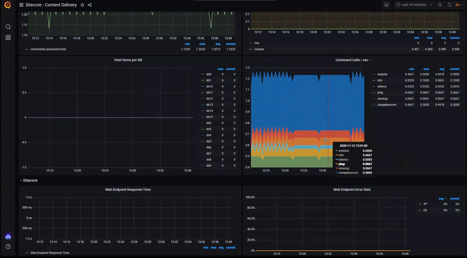Open Web Endpoint Response Time panel title
467x258 pixels.
(128, 190)
